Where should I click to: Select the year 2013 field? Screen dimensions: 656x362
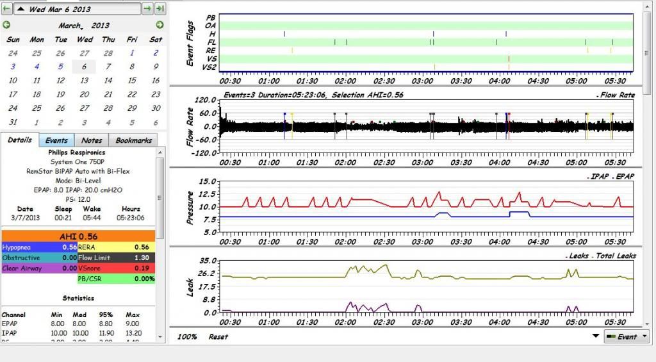(x=101, y=26)
